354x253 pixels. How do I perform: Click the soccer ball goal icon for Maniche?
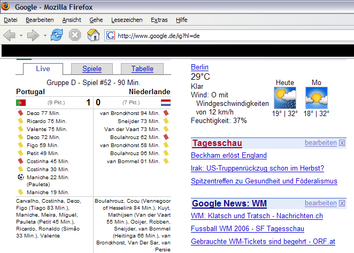pyautogui.click(x=21, y=177)
